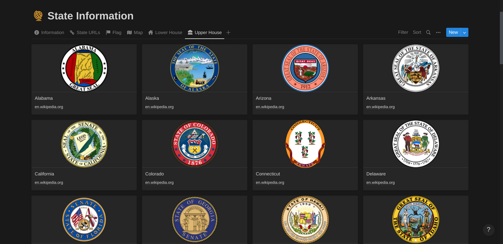Open the Filter options
The image size is (503, 244).
[403, 32]
